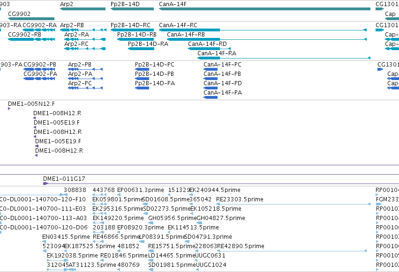Click the EST labeled 308838
Image resolution: width=399 pixels, height=272 pixels.
tap(75, 190)
